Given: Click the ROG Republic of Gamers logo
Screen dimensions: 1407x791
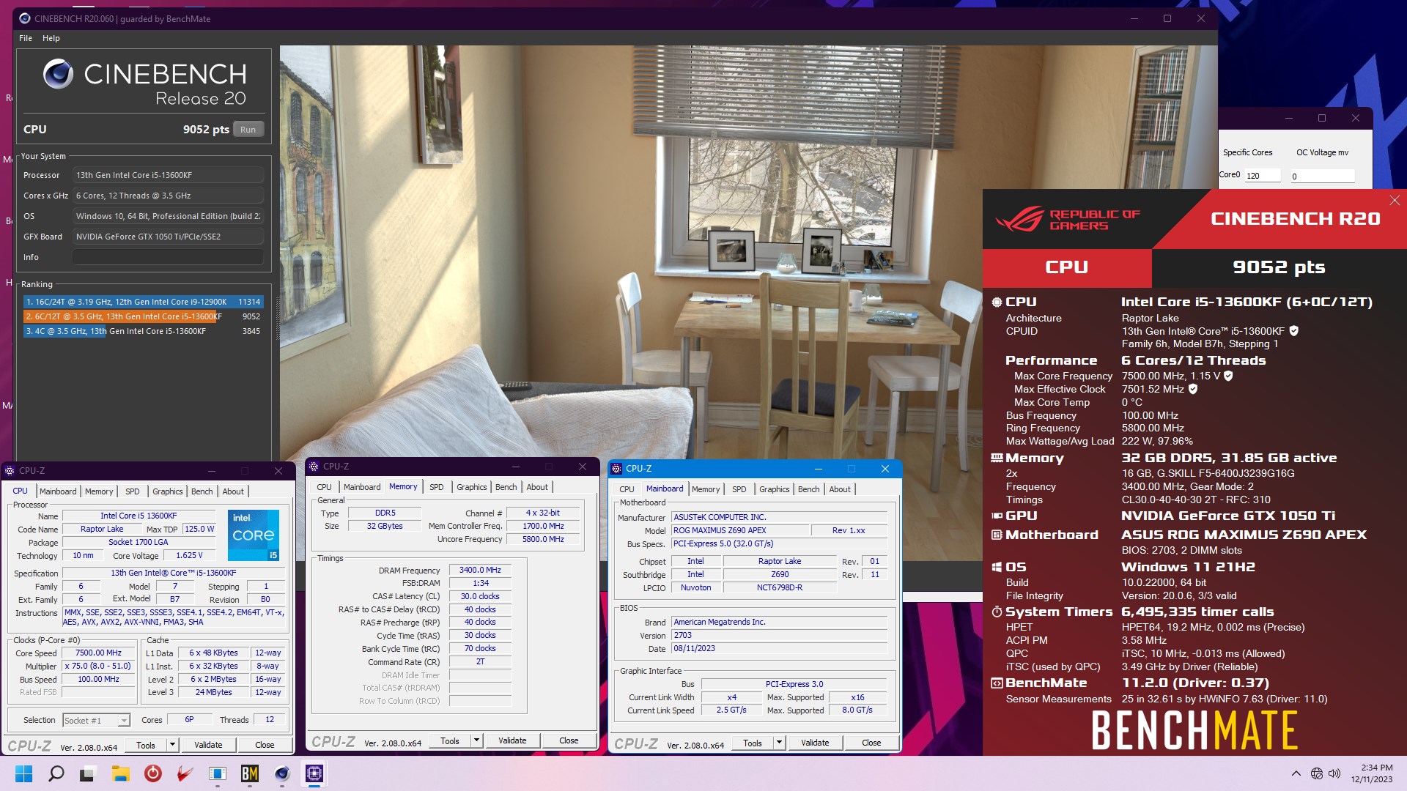Looking at the screenshot, I should pyautogui.click(x=1068, y=218).
